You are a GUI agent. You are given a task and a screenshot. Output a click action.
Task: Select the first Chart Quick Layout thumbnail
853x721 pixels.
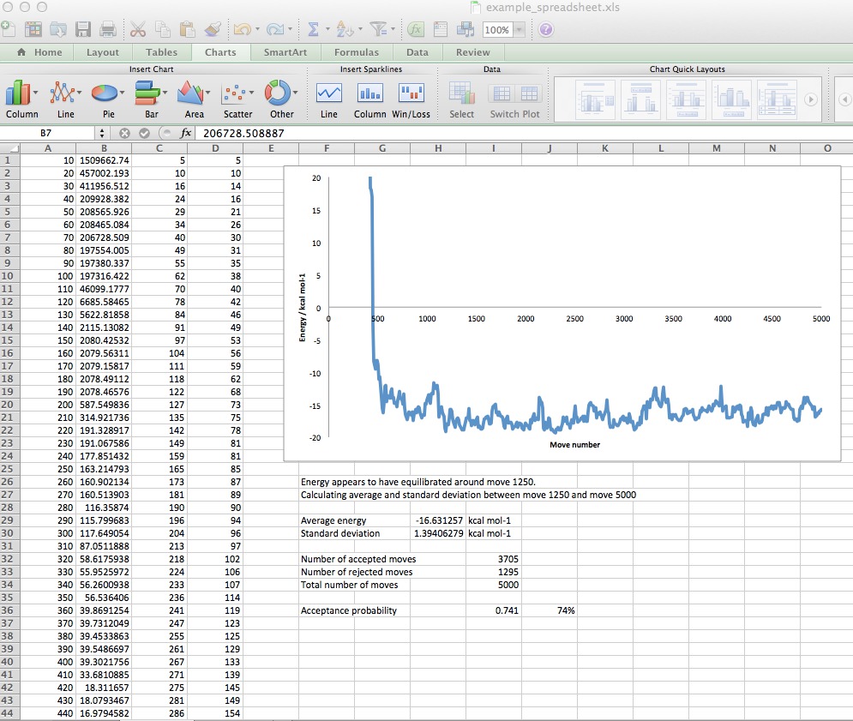(x=593, y=100)
